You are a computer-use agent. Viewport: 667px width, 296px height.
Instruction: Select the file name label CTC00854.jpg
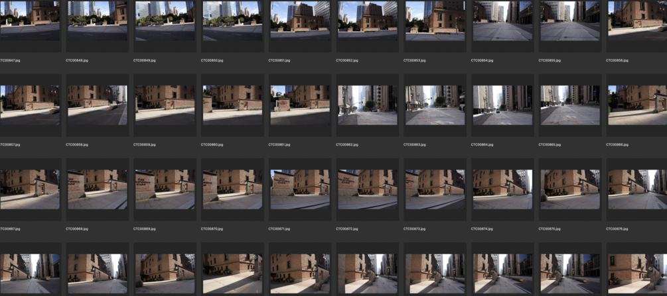pos(482,60)
